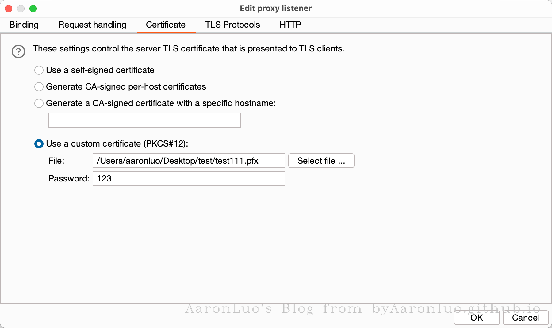Click the gray minimize window button
The image size is (552, 328).
[x=21, y=9]
